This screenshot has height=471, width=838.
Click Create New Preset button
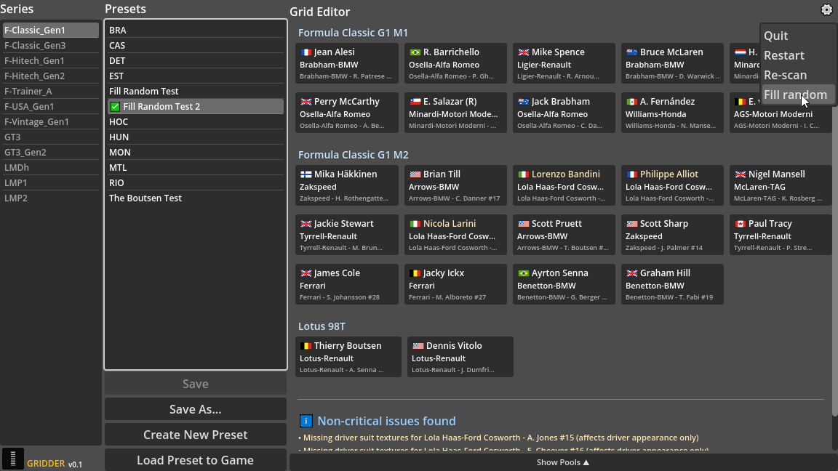196,435
